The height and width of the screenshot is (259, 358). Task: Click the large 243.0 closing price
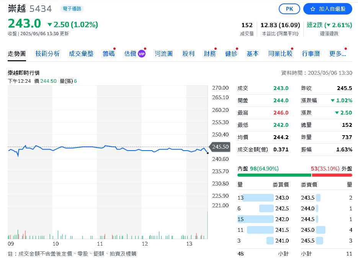pos(25,23)
